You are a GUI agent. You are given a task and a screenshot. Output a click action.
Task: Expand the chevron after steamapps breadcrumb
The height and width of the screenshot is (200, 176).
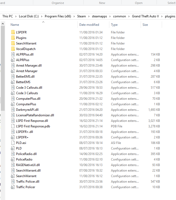coord(110,17)
